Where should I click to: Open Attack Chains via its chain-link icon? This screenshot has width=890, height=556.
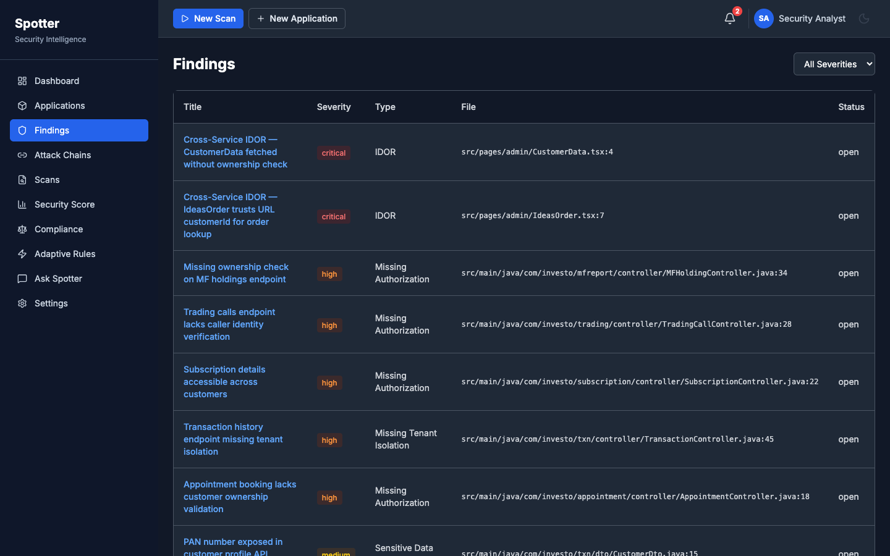[x=22, y=155]
